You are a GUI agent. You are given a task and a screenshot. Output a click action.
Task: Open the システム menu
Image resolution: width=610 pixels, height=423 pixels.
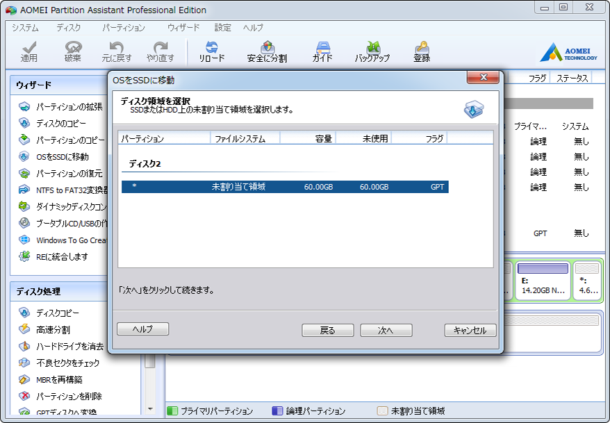[x=25, y=28]
